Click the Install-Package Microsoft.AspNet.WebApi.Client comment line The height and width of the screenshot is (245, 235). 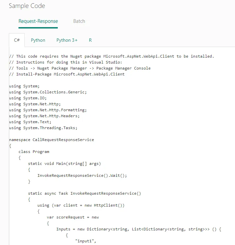(x=67, y=74)
